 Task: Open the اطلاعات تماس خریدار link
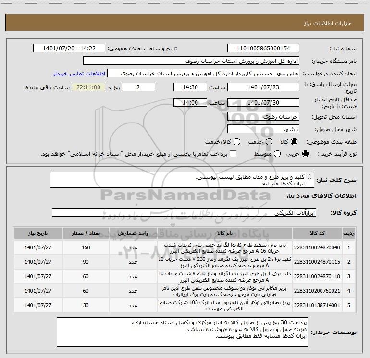point(79,74)
